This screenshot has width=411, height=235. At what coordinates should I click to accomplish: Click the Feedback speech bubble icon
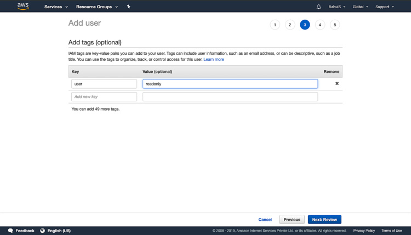coord(10,231)
